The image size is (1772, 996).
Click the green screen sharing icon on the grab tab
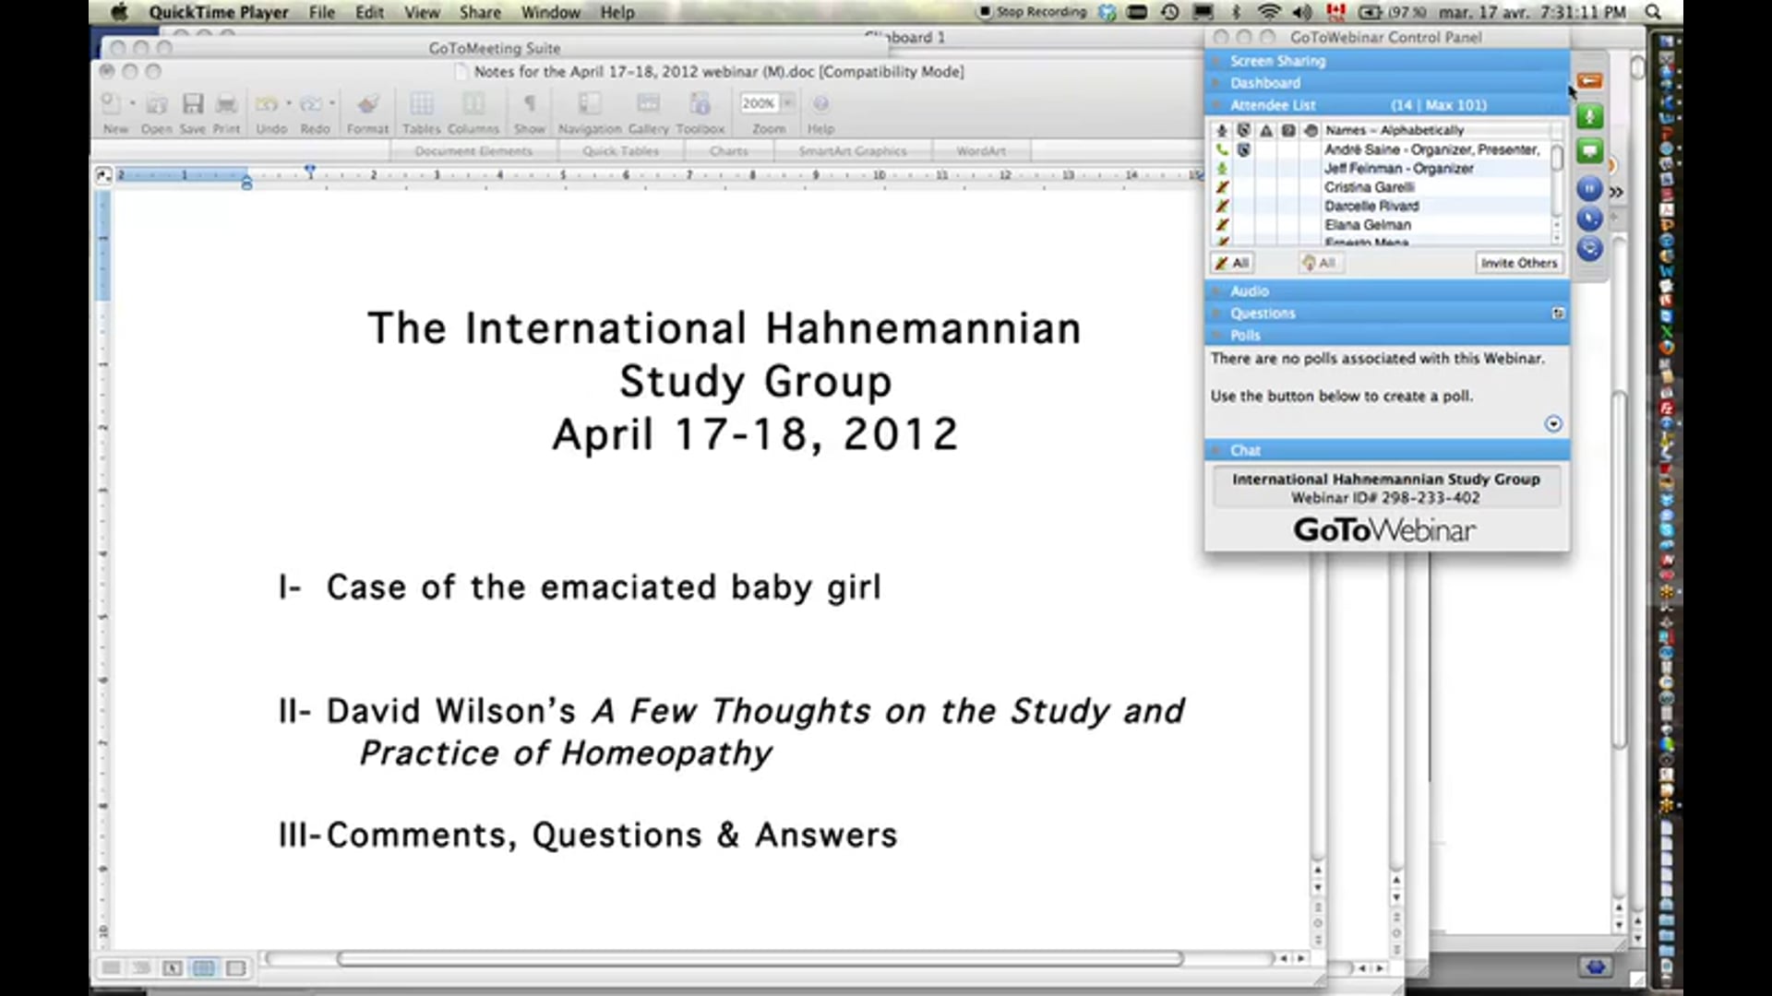click(1589, 150)
